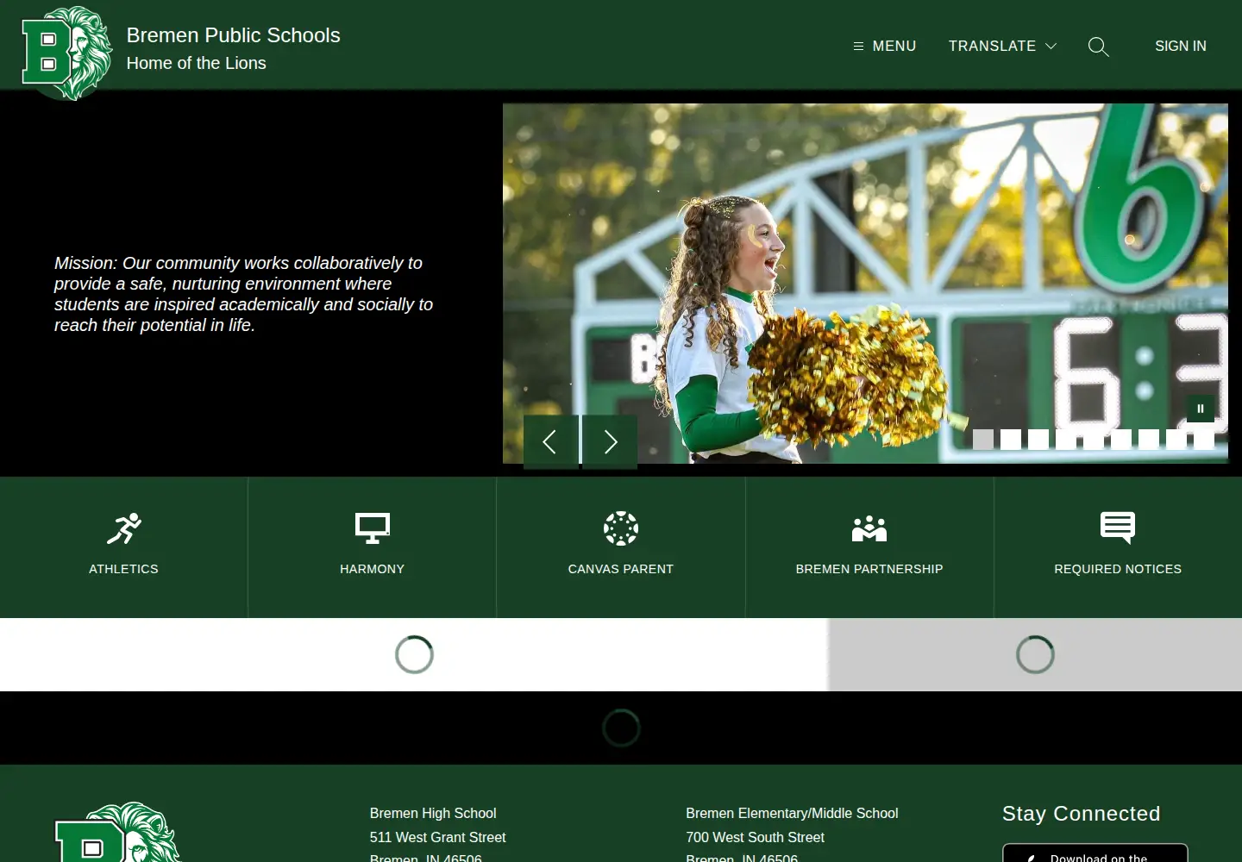Click the "Bremen High School" footer heading
The height and width of the screenshot is (862, 1242).
[433, 813]
